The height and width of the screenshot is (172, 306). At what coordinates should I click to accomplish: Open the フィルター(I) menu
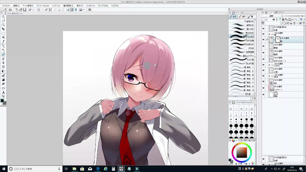90,6
